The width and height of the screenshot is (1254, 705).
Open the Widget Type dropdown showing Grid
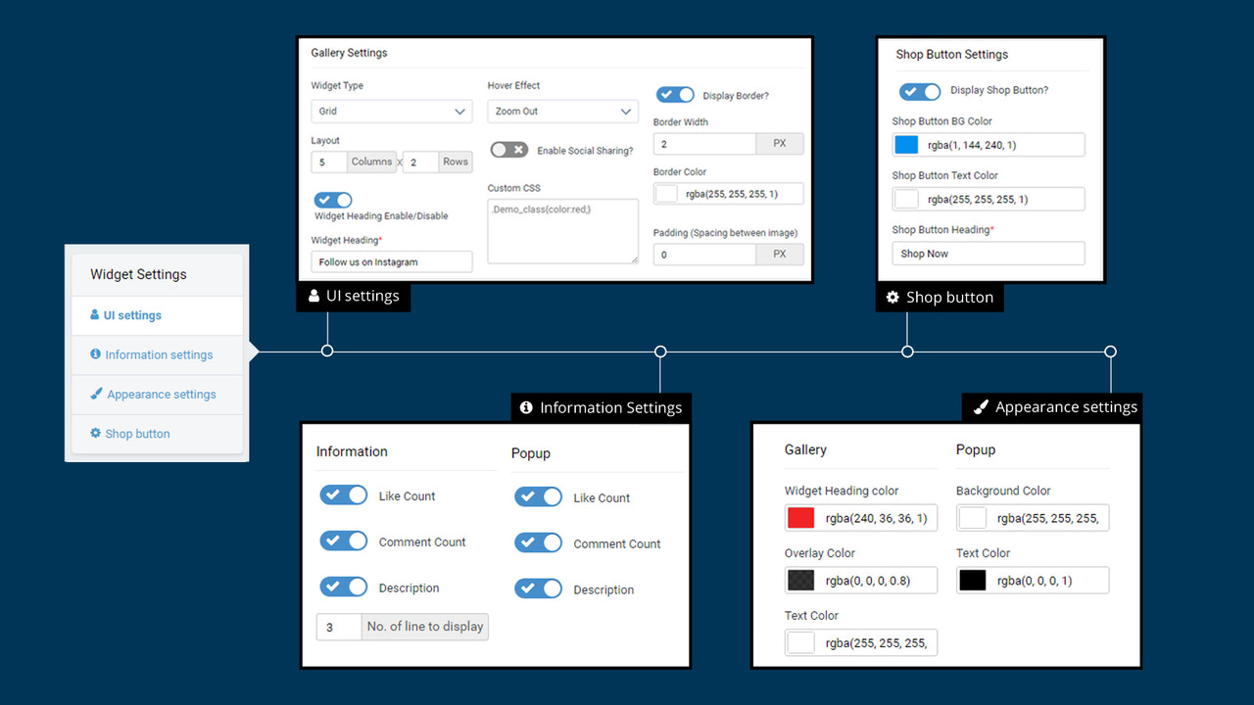392,111
